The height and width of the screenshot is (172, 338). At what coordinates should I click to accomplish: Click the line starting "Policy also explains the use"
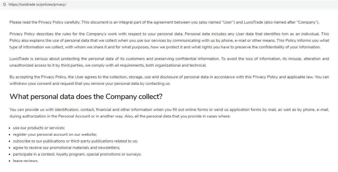pos(169,41)
